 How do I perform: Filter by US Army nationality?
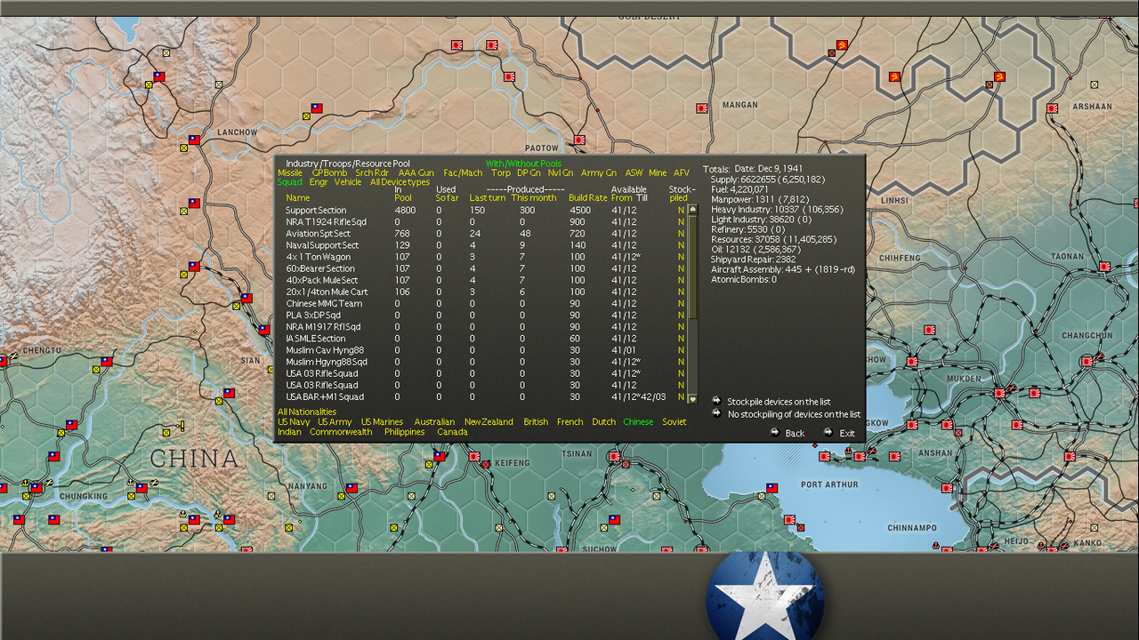pyautogui.click(x=335, y=421)
